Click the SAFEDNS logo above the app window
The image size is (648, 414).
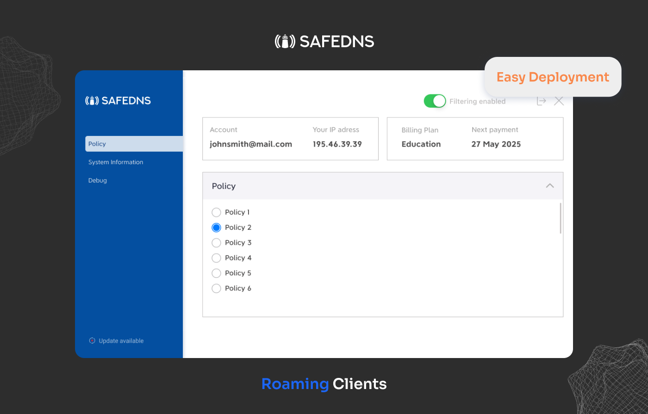[x=324, y=41]
